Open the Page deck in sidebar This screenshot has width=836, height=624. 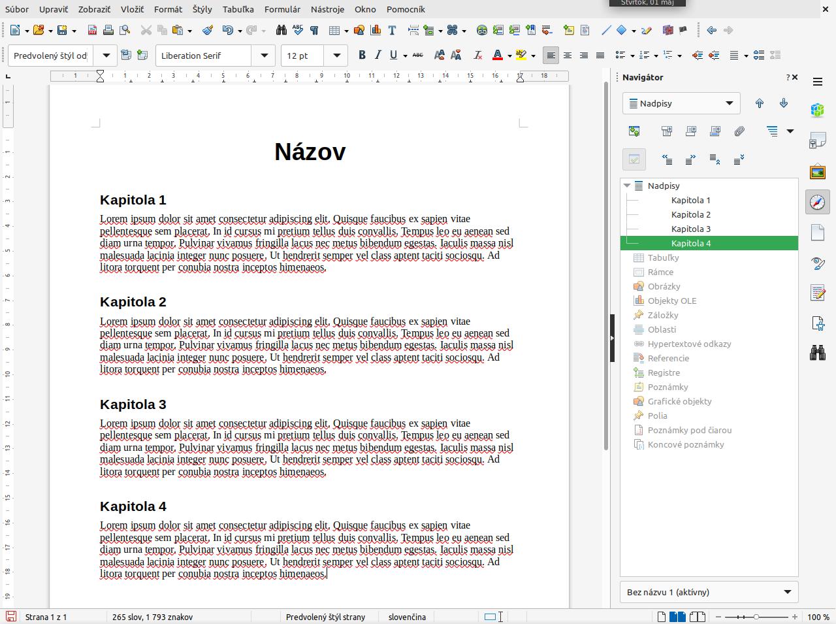pos(818,233)
